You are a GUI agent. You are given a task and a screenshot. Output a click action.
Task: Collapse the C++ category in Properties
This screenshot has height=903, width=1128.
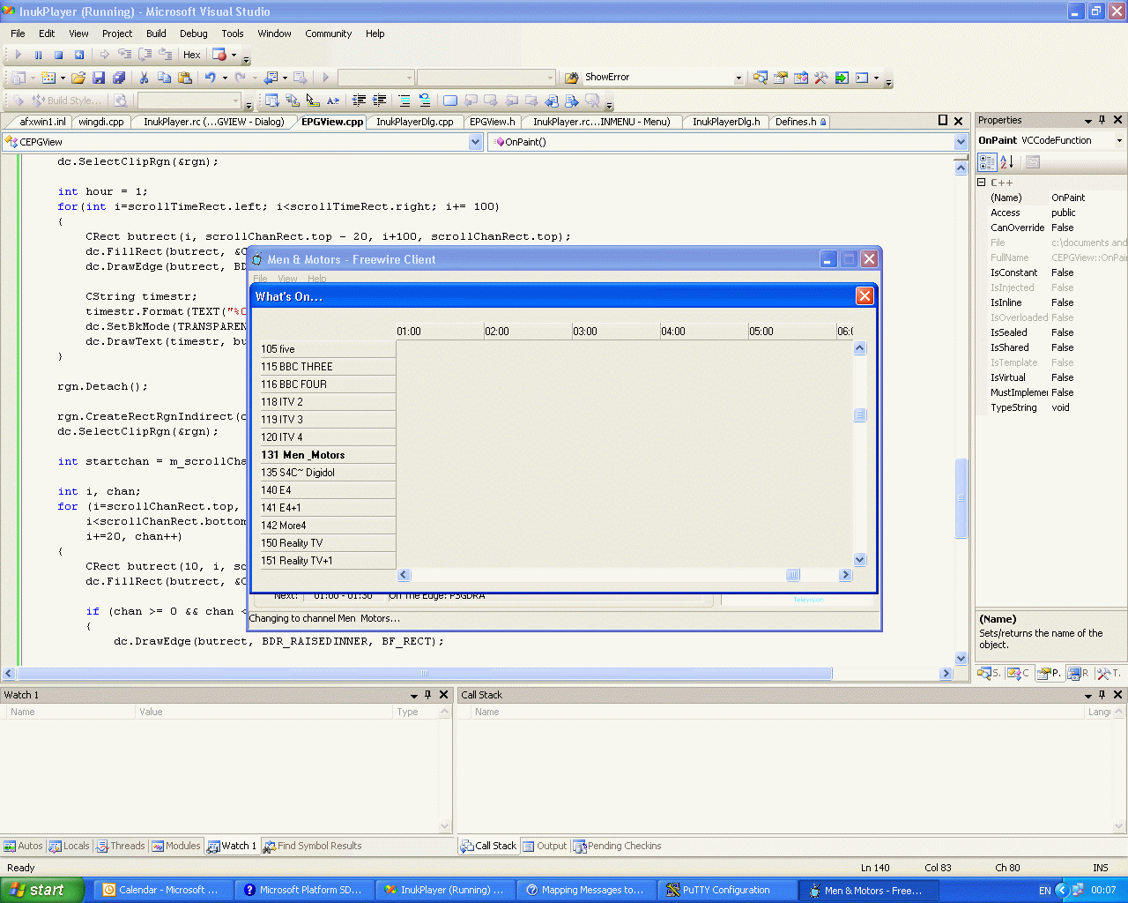tap(981, 183)
